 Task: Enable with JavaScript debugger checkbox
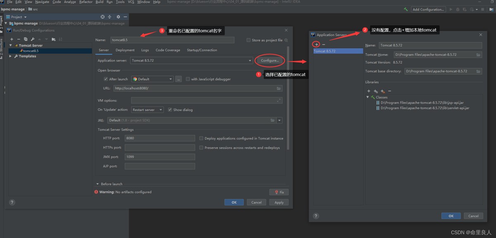188,79
